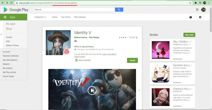212x110 pixels.
Task: Open Granny's House app thumbnail
Action: click(160, 97)
